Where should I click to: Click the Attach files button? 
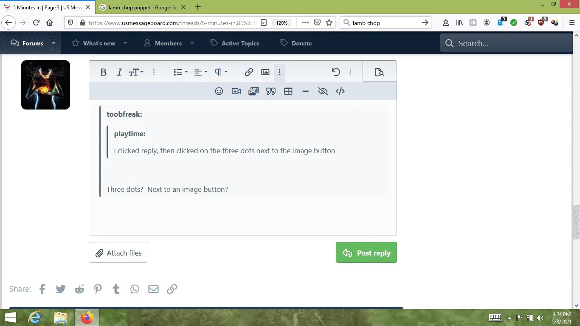(x=118, y=253)
